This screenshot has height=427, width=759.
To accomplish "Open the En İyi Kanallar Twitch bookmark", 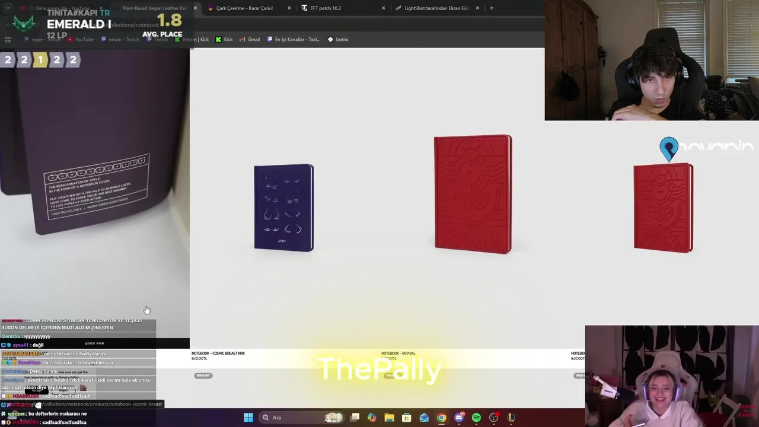I will click(x=294, y=40).
